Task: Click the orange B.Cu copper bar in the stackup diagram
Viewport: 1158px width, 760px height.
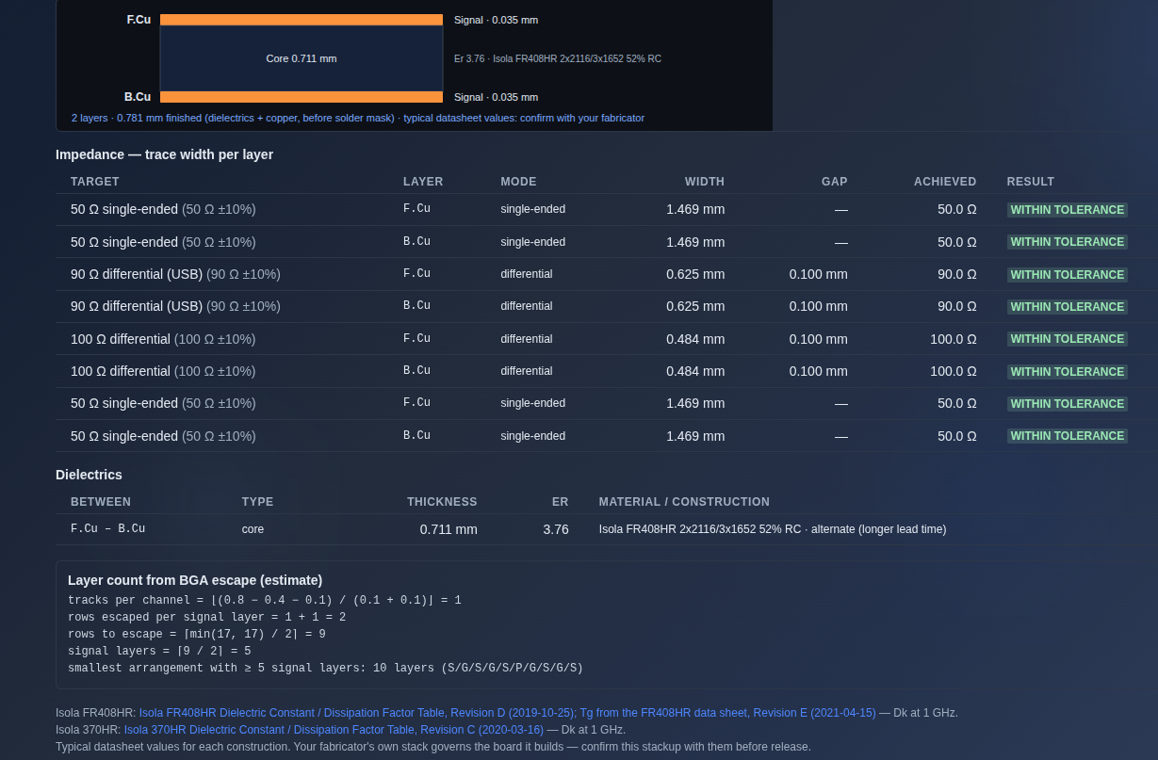Action: [x=302, y=97]
